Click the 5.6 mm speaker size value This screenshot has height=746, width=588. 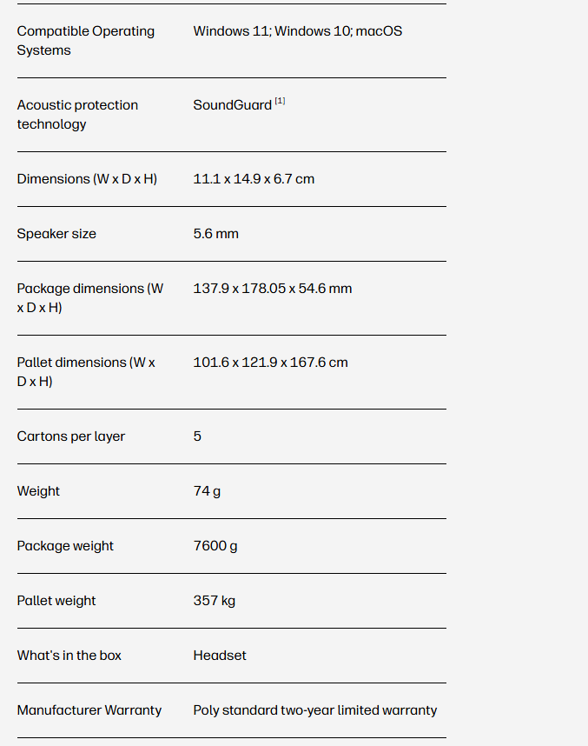(215, 234)
